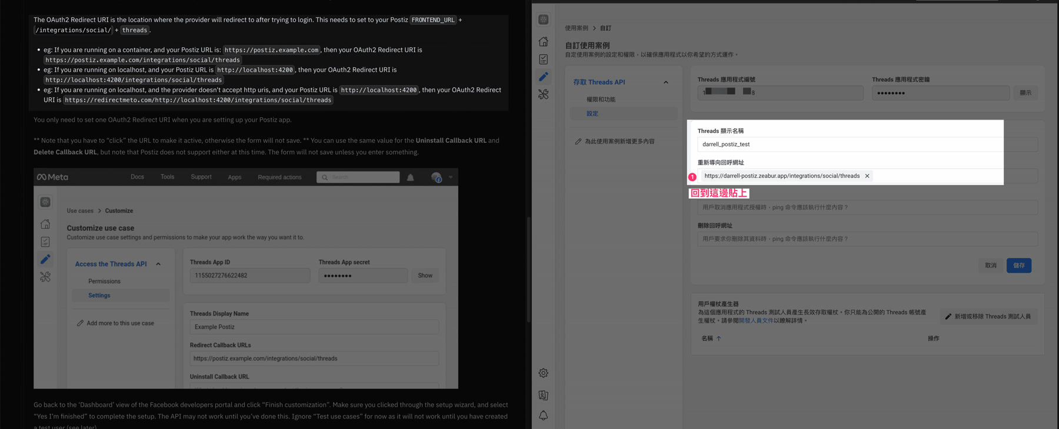Click the https://postiz.example.com code snippet
1059x429 pixels.
271,50
